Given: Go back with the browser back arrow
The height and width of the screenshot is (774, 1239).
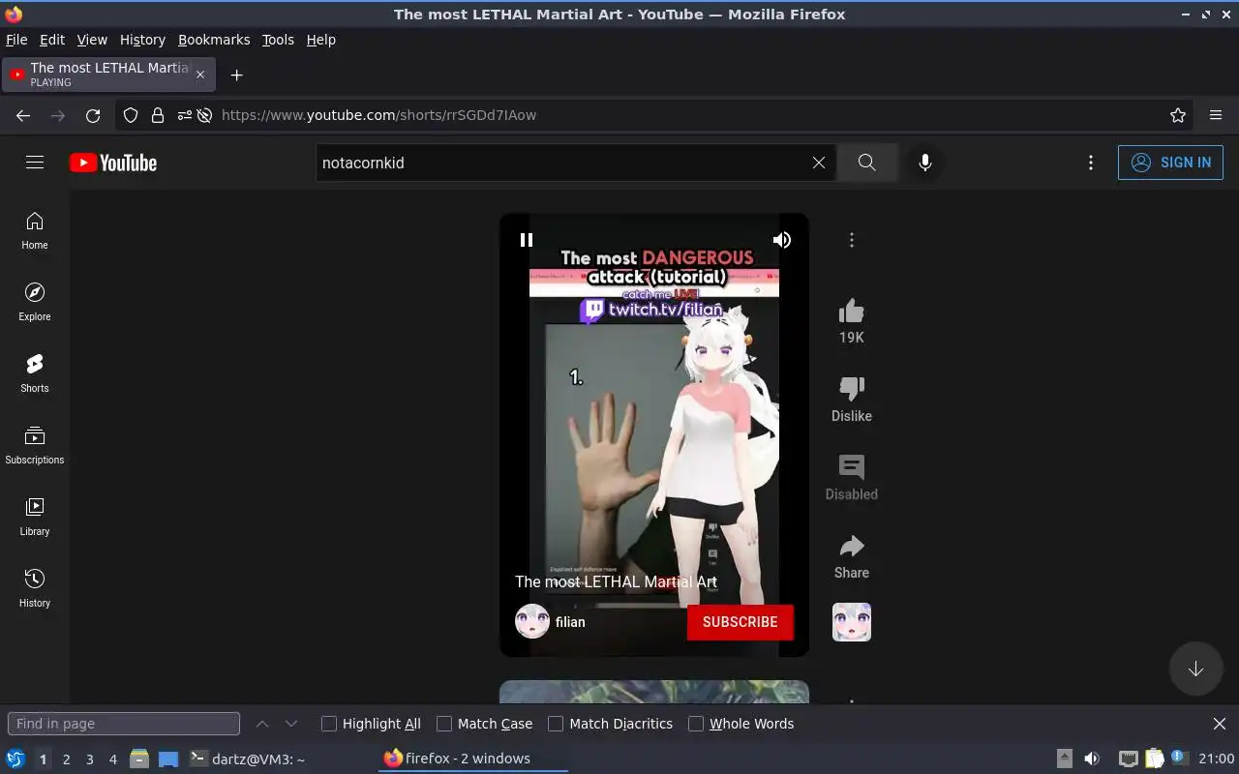Looking at the screenshot, I should tap(23, 115).
